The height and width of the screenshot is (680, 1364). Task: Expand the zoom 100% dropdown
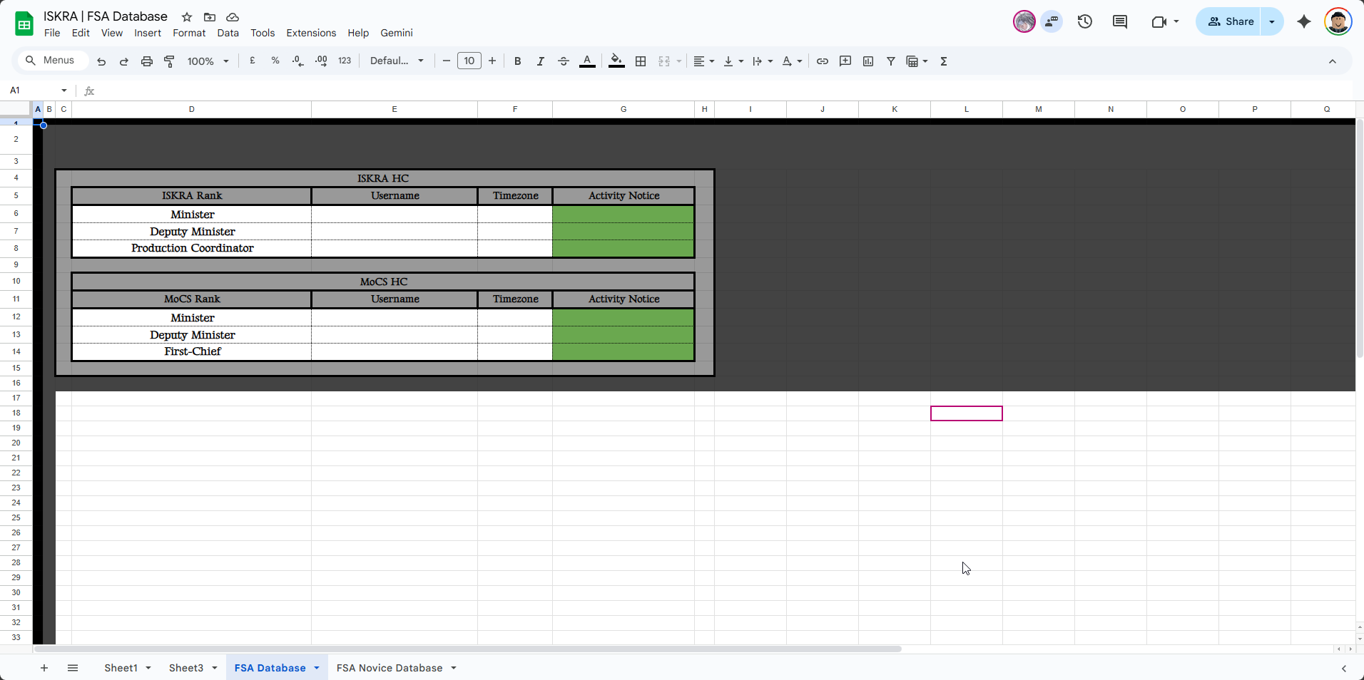[208, 61]
